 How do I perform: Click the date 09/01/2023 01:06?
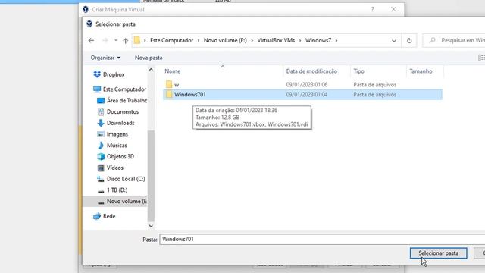pos(307,84)
